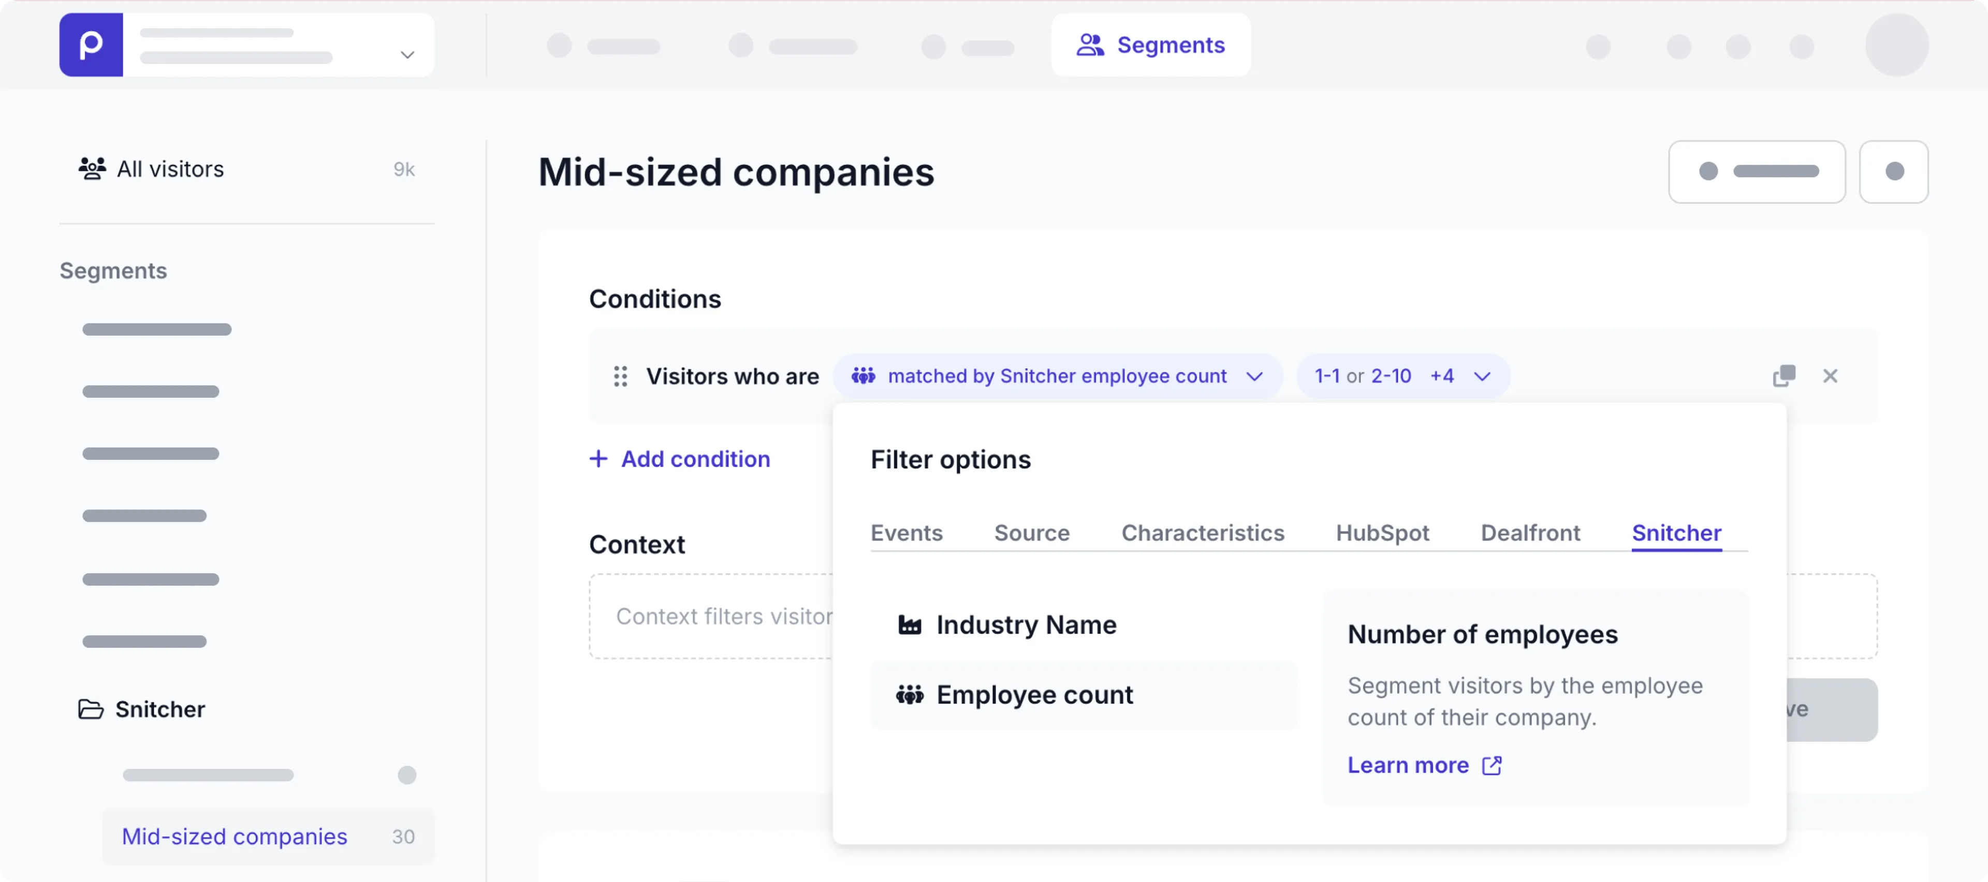1988x882 pixels.
Task: Click the Snitcher folder icon in sidebar
Action: coord(91,709)
